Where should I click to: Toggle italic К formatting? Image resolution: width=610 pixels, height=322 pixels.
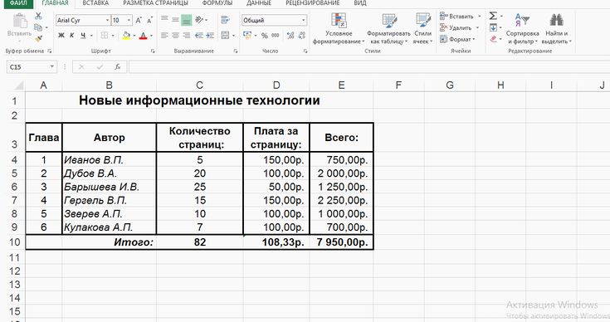coord(71,36)
